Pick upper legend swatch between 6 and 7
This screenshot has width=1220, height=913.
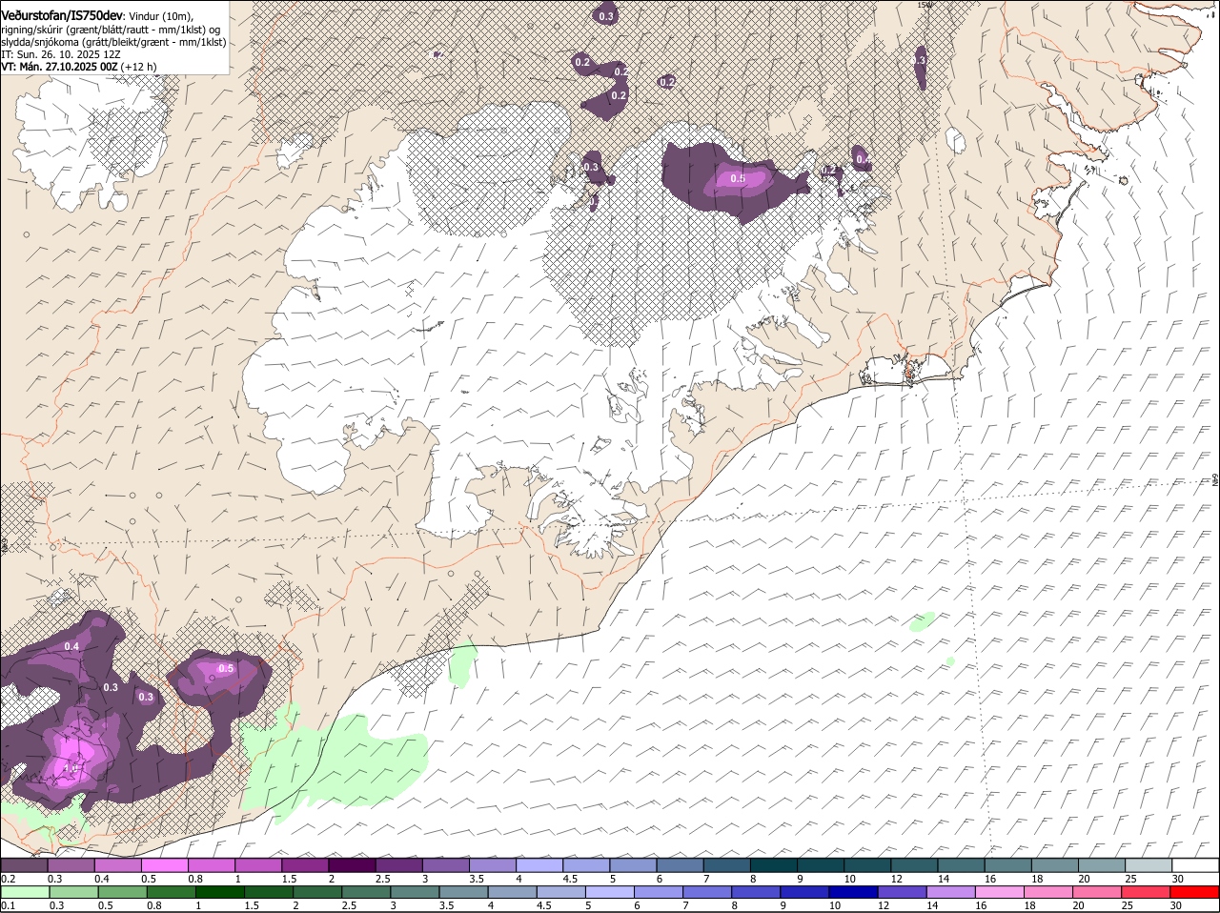(x=680, y=865)
